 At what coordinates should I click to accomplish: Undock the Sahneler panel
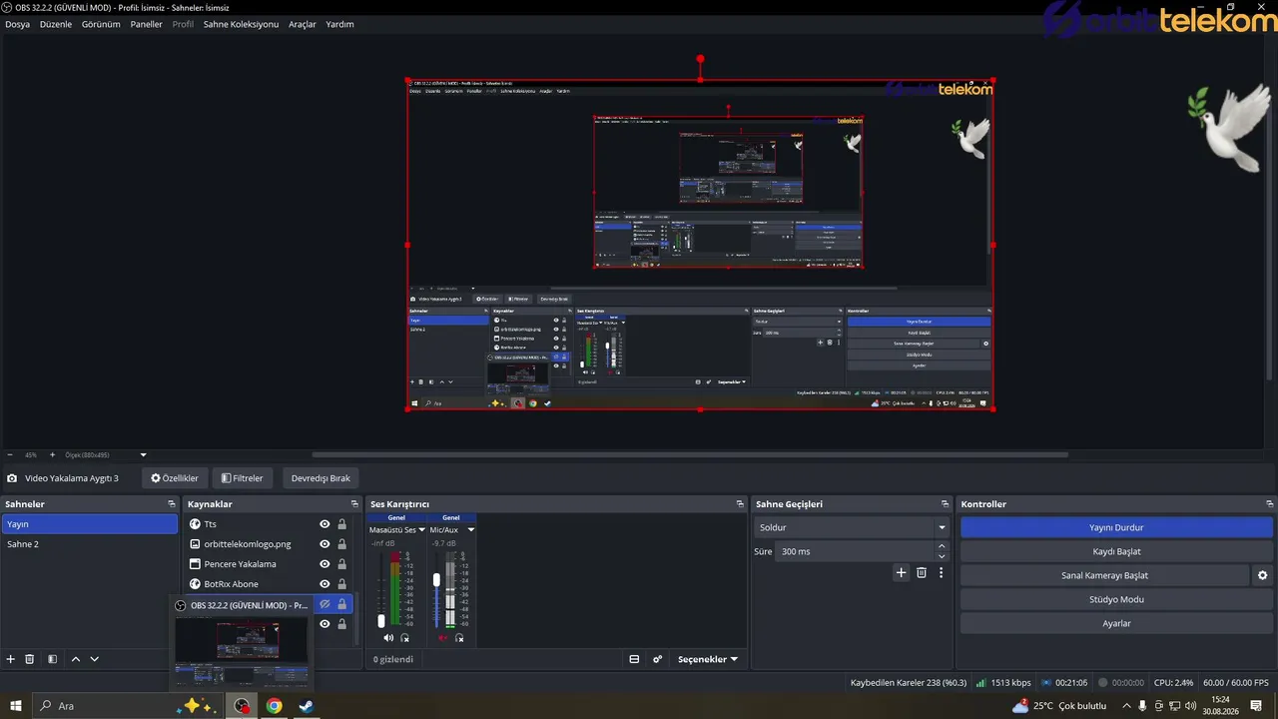(172, 504)
